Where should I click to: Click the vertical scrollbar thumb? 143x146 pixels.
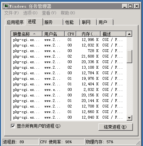coord(129,57)
